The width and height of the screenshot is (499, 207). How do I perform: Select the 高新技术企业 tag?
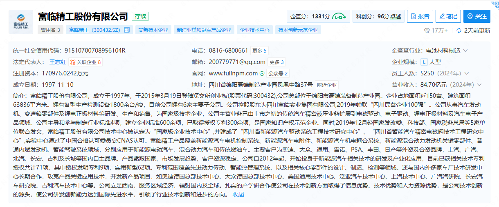(x=153, y=30)
